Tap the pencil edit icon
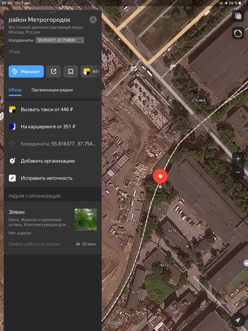 click(x=12, y=178)
